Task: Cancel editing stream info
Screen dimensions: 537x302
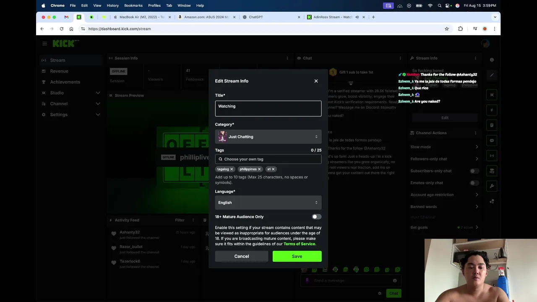Action: pos(242,256)
